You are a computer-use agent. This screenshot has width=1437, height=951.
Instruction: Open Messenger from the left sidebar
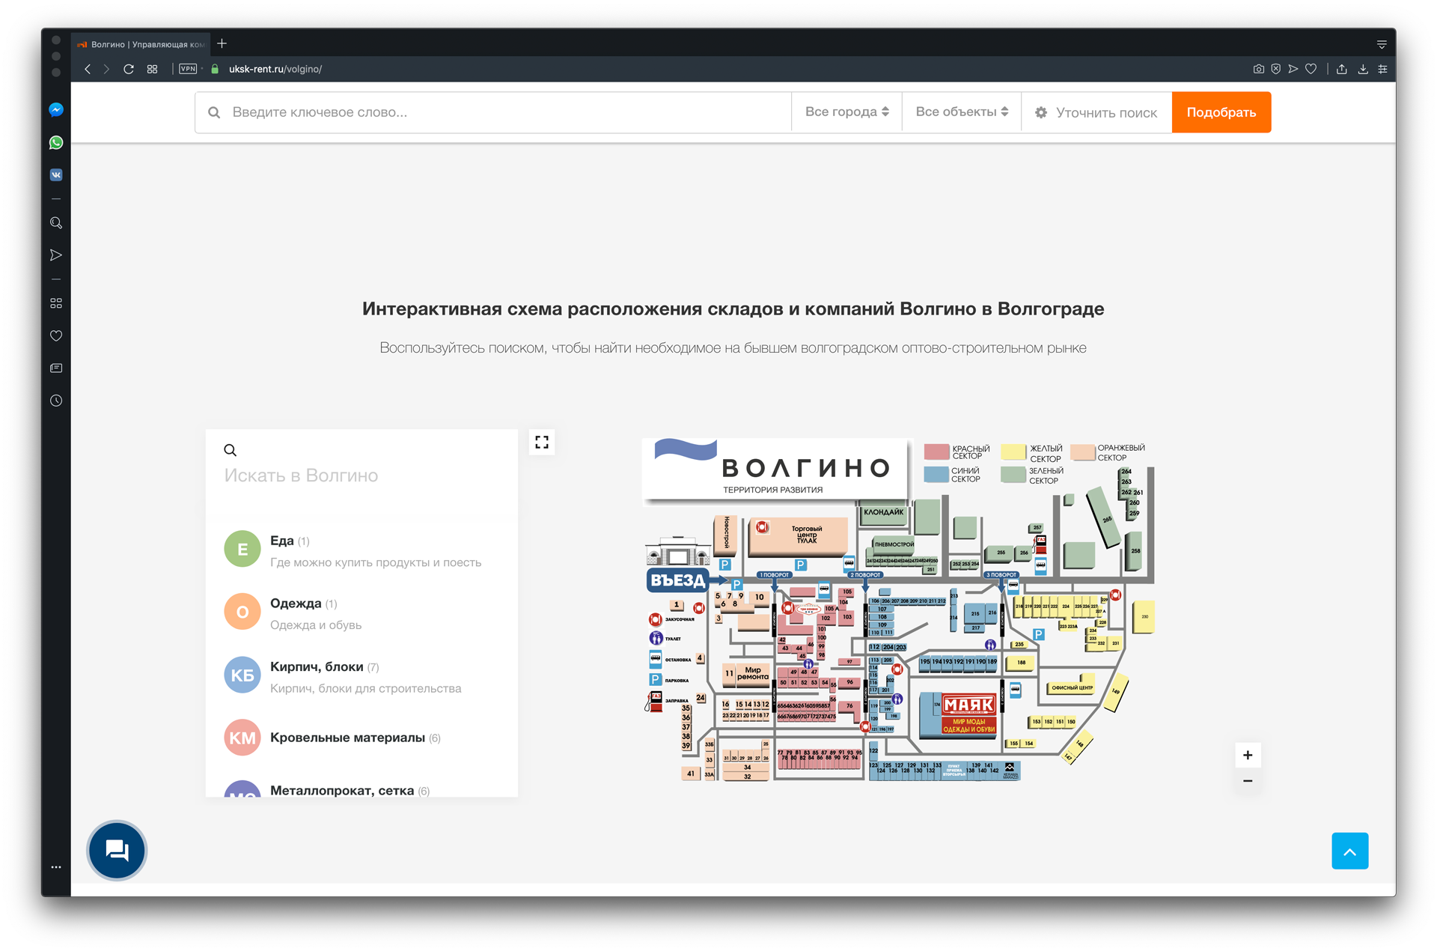[56, 109]
